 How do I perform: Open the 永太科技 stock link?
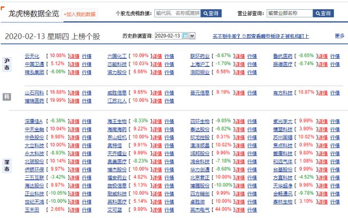(34, 154)
